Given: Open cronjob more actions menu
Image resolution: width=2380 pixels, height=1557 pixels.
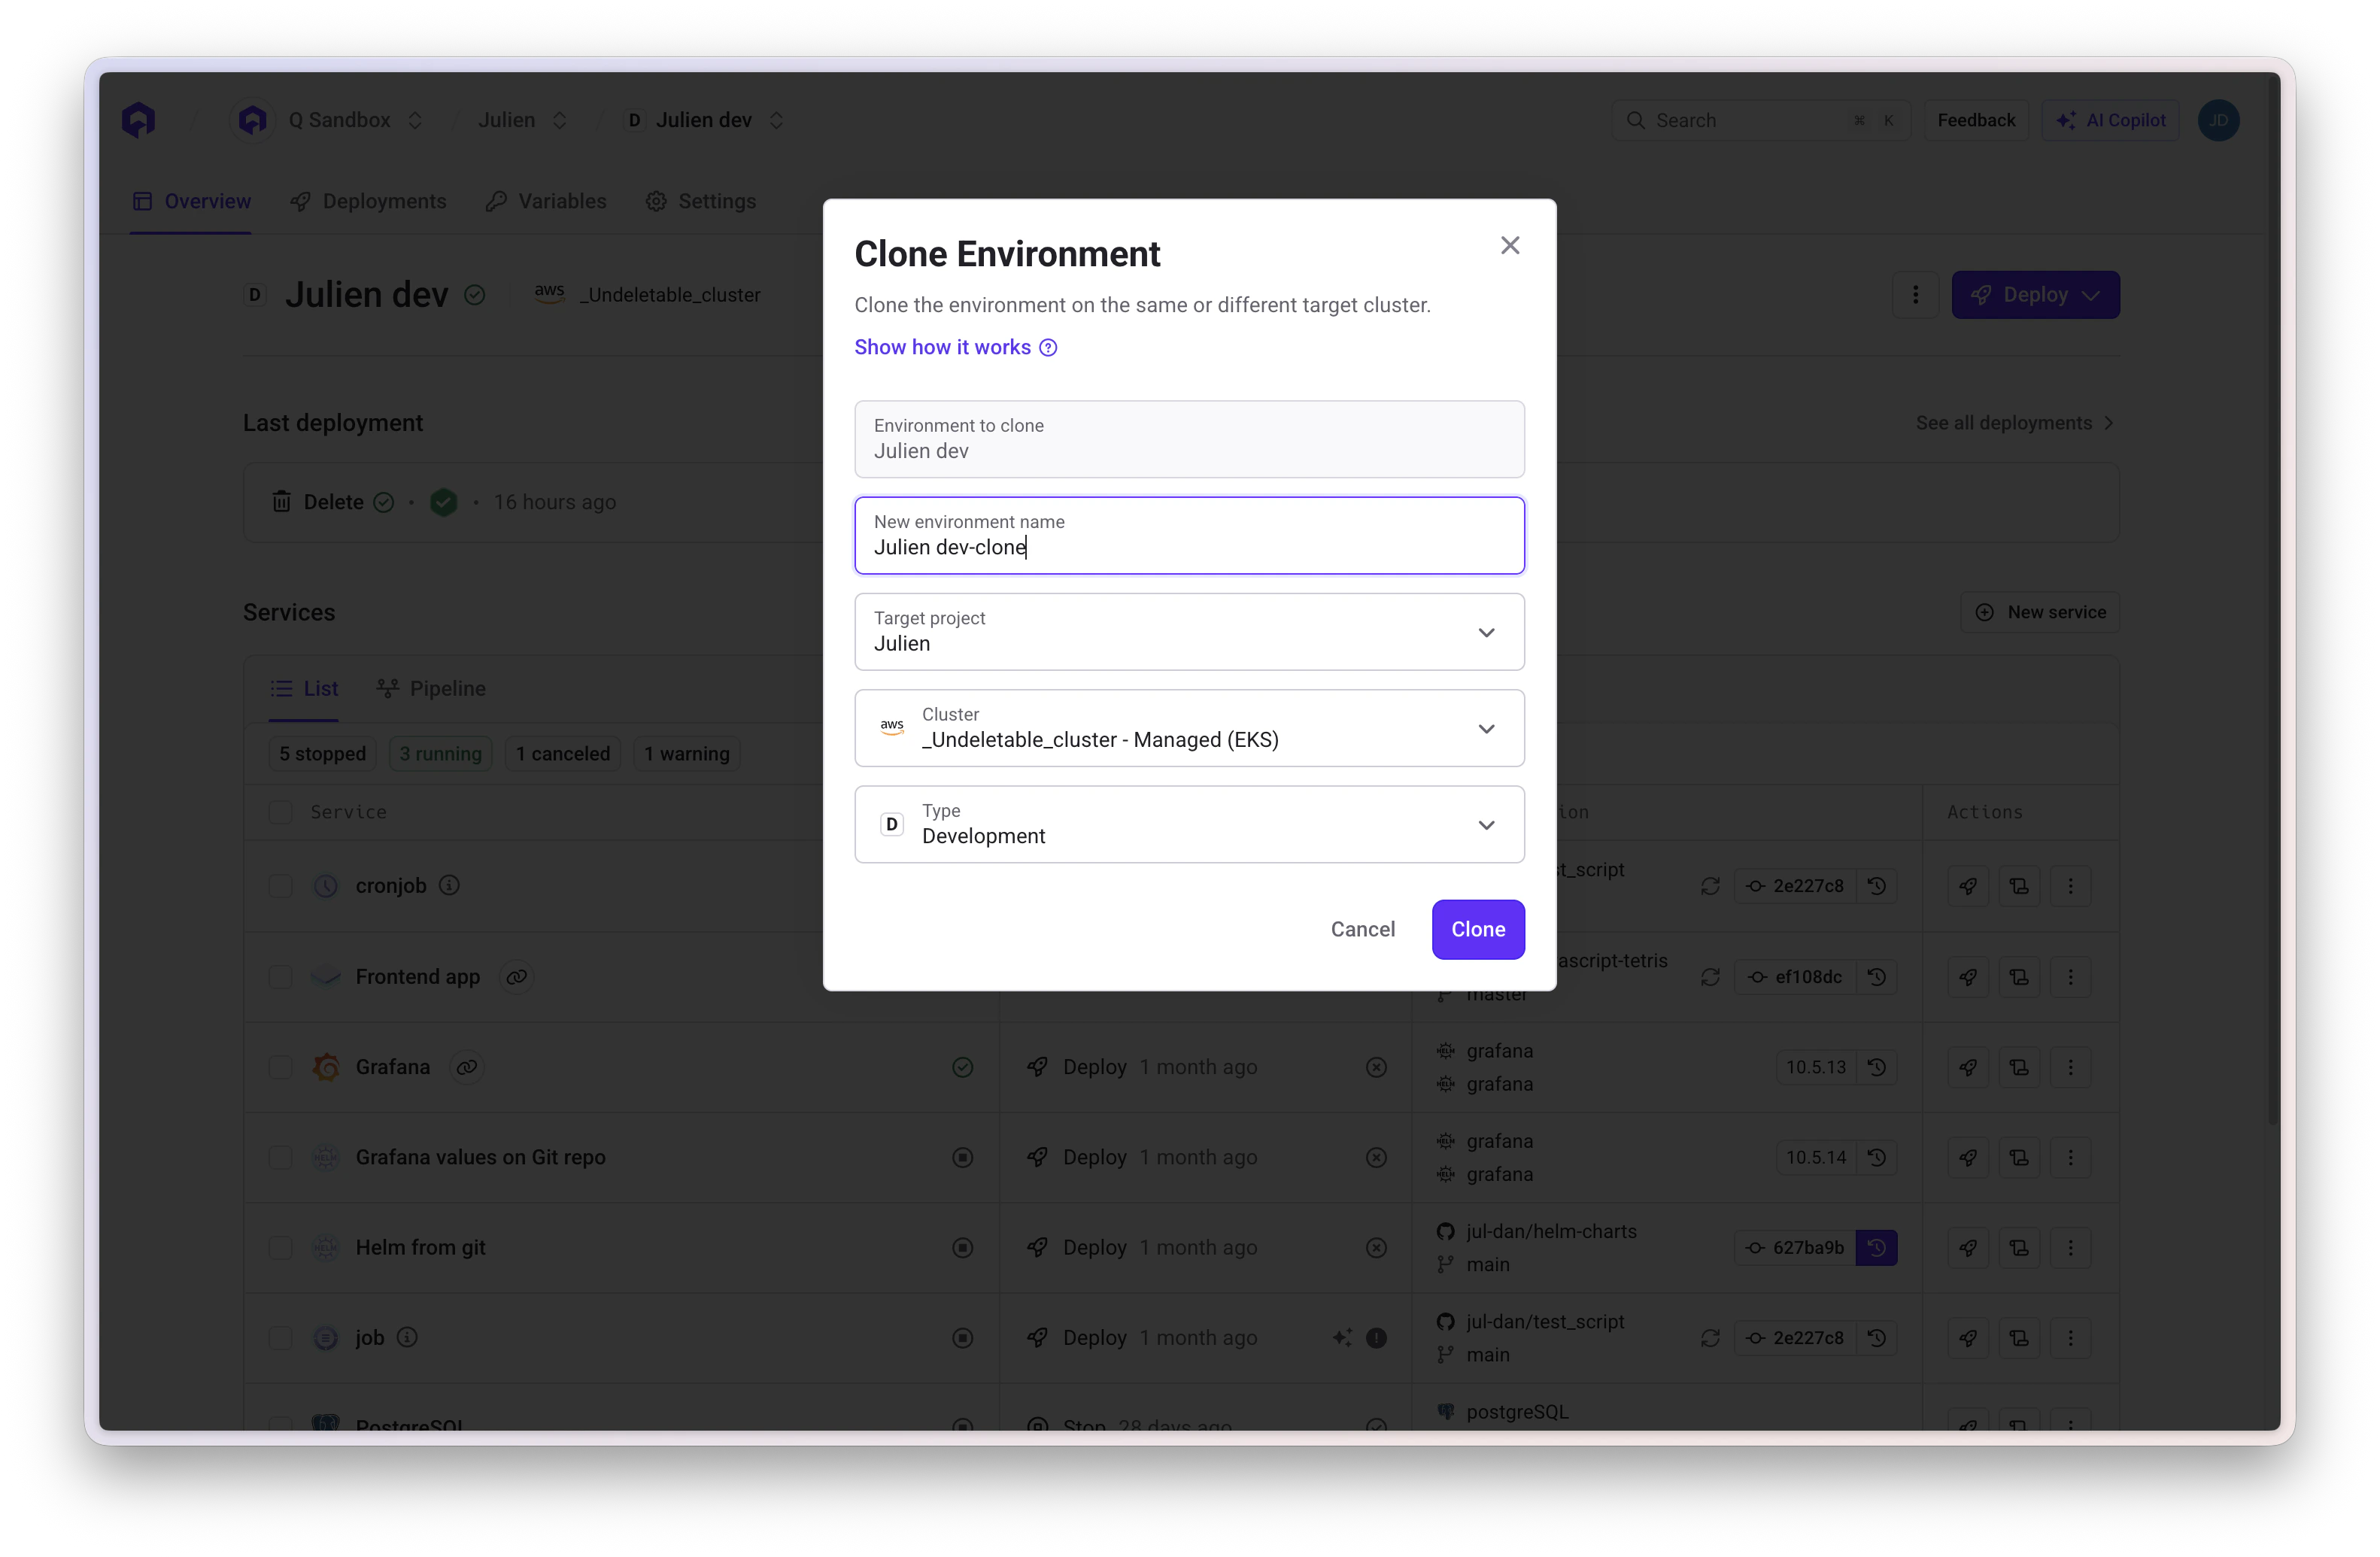Looking at the screenshot, I should coord(2071,886).
